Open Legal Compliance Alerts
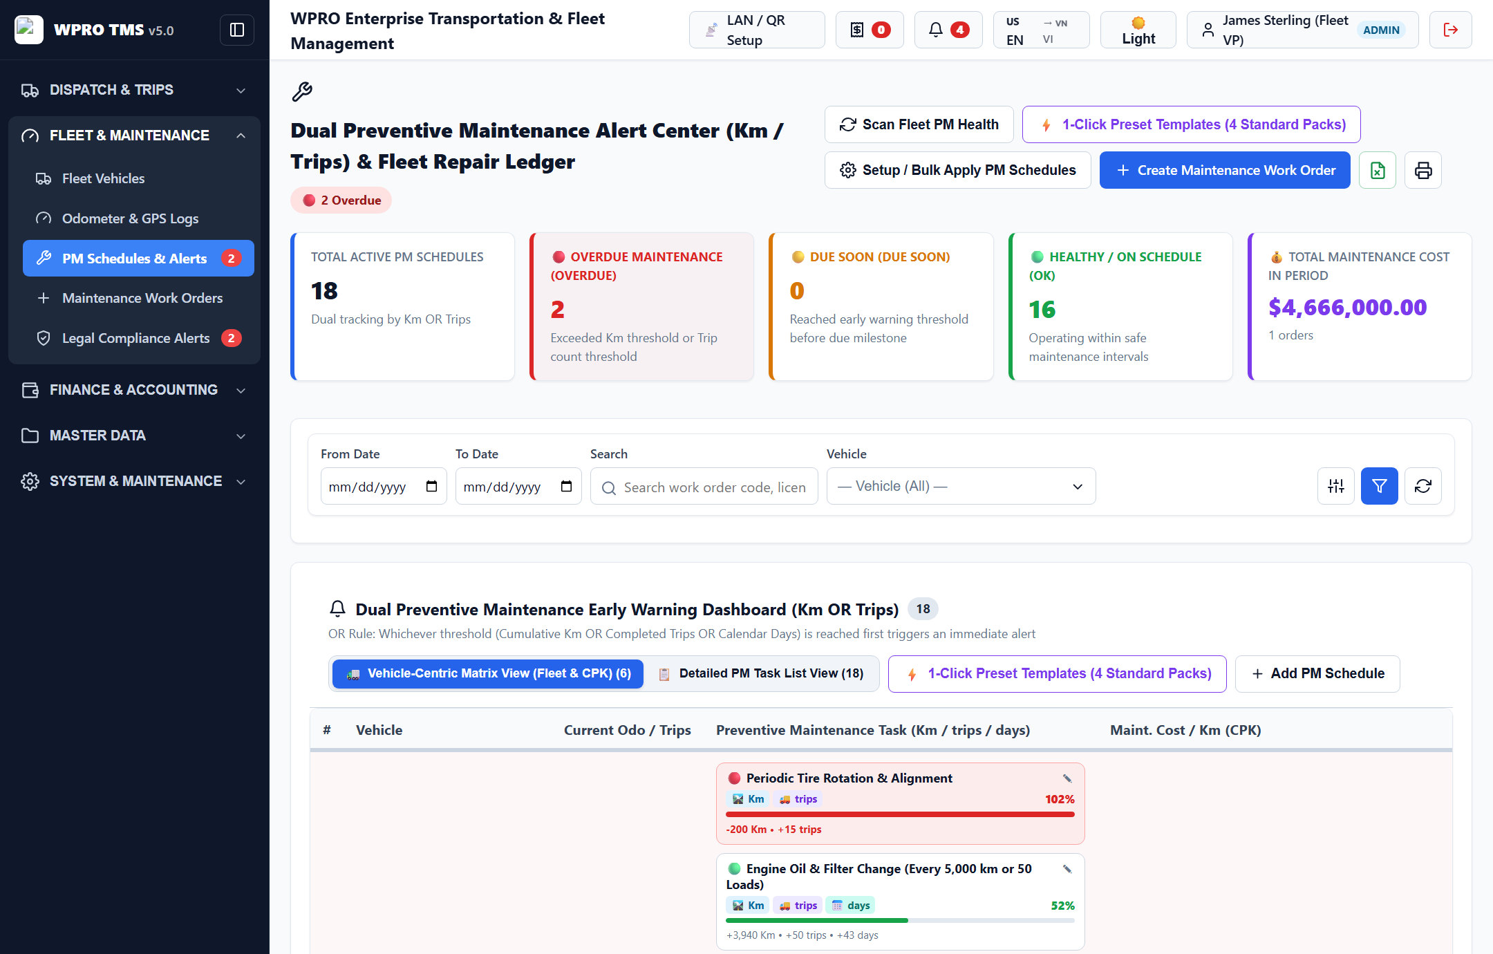 tap(138, 338)
